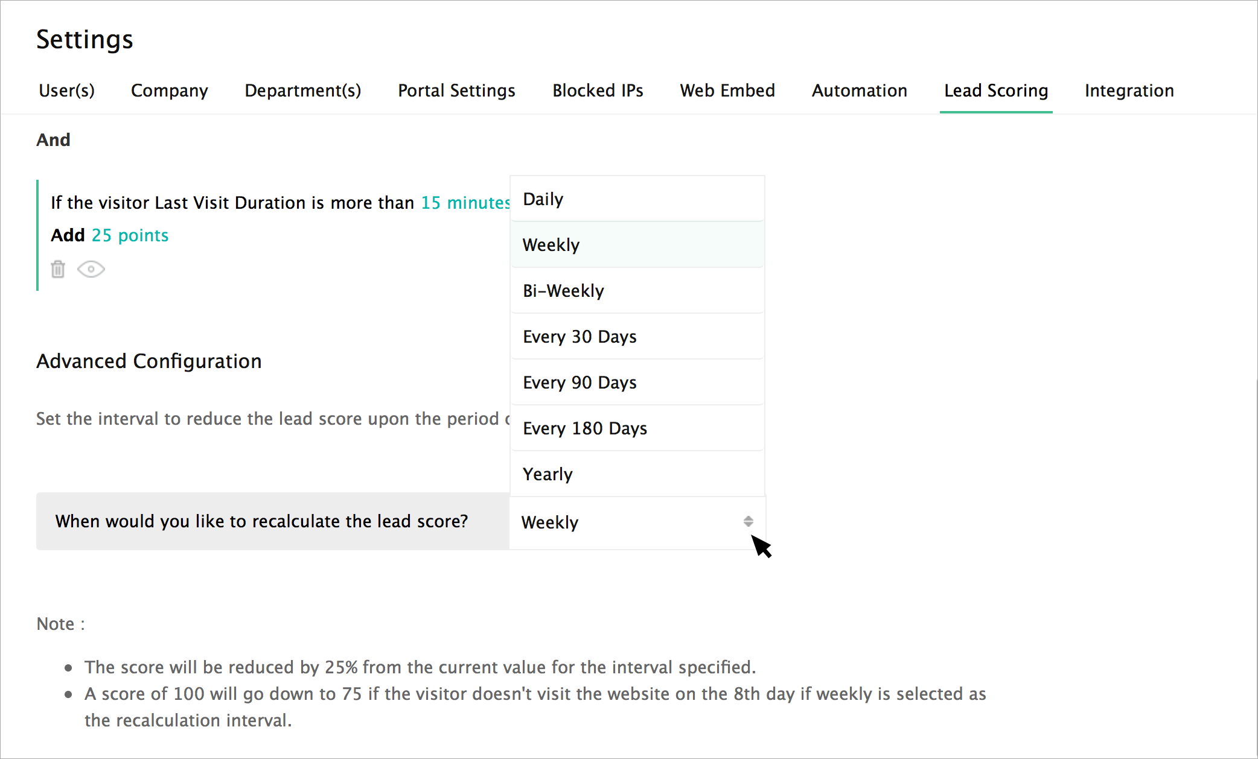Open the Web Embed tab
Image resolution: width=1258 pixels, height=759 pixels.
coord(727,91)
